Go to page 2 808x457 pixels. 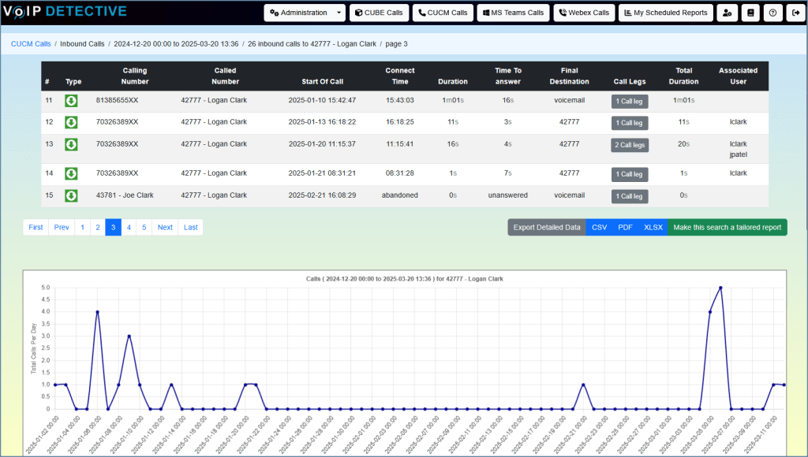click(98, 228)
